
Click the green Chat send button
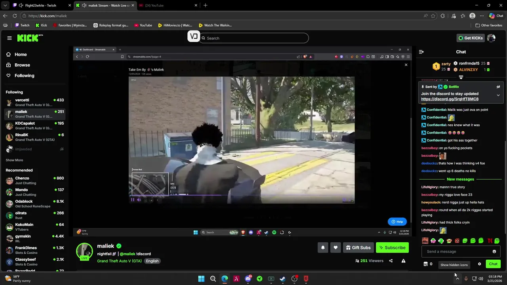[x=493, y=264]
